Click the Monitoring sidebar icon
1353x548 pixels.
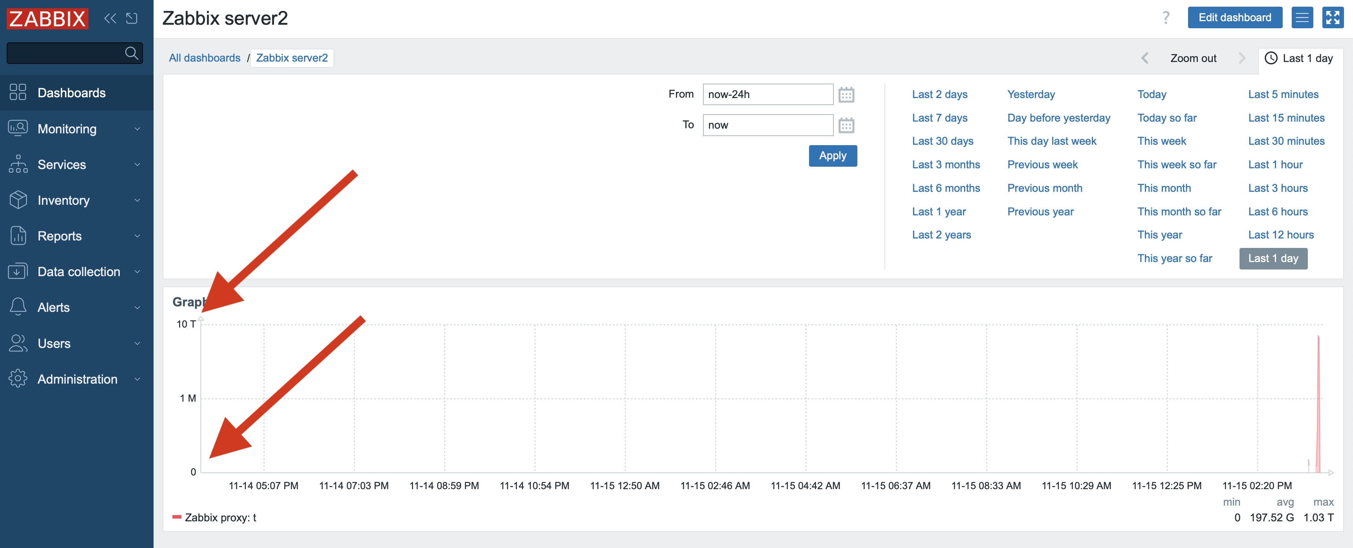[18, 128]
